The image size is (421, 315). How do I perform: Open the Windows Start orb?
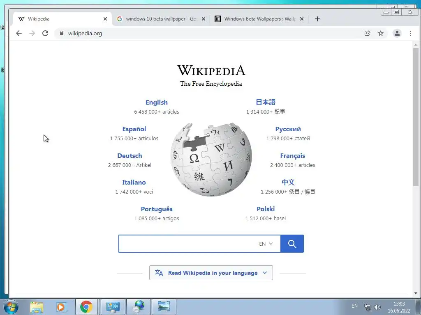click(11, 307)
